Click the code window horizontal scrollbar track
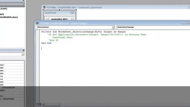Screen dimensions: 190x107 click(x=52, y=104)
